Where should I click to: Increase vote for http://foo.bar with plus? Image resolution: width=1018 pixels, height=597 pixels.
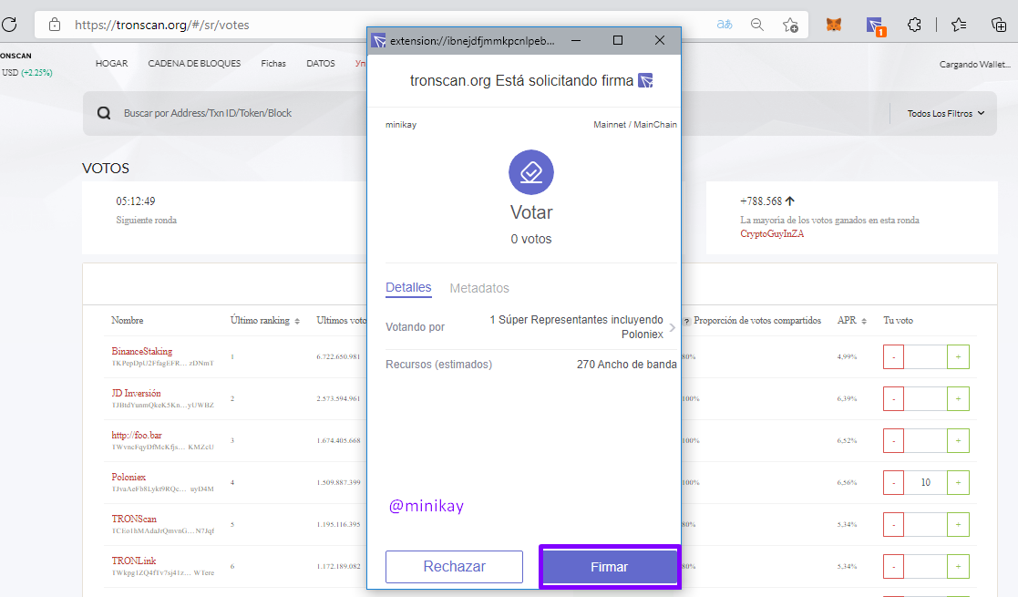pyautogui.click(x=958, y=440)
